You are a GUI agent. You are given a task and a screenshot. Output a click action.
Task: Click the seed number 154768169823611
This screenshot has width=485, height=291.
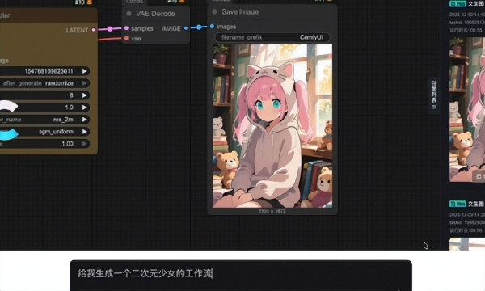coord(48,71)
